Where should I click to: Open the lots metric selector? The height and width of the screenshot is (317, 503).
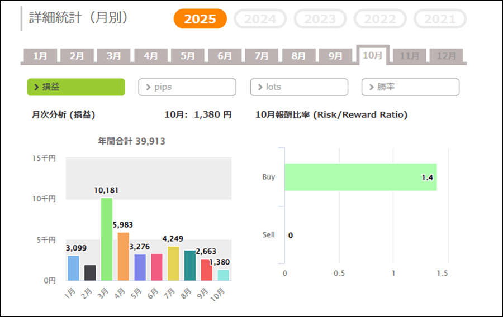[x=299, y=87]
